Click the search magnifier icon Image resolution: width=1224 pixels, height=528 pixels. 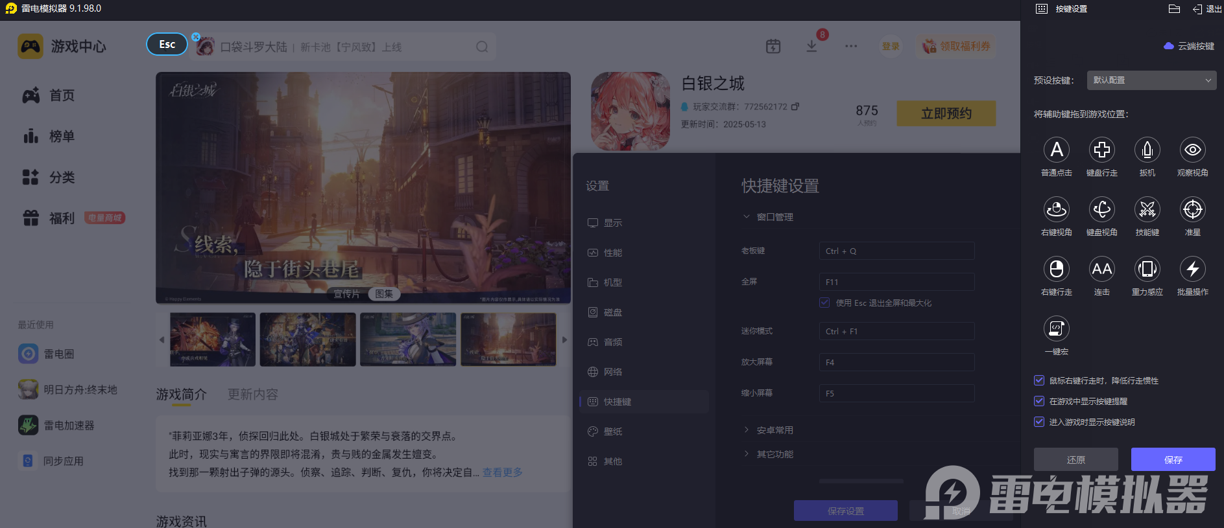pyautogui.click(x=482, y=47)
